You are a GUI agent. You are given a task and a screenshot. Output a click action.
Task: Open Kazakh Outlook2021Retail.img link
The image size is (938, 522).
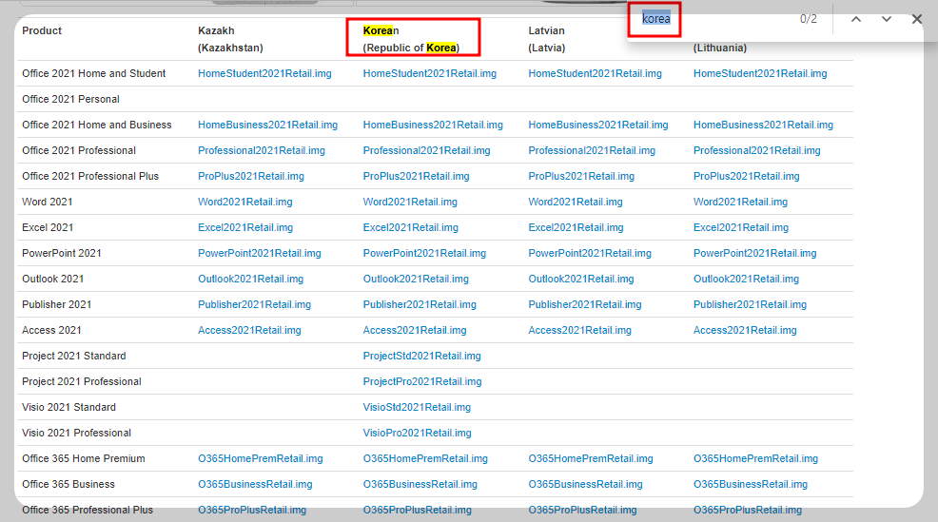click(250, 280)
